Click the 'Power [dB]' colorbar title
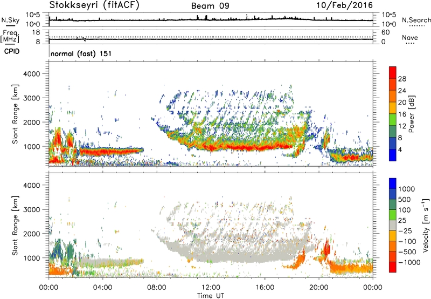This screenshot has height=299, width=431. (x=411, y=114)
